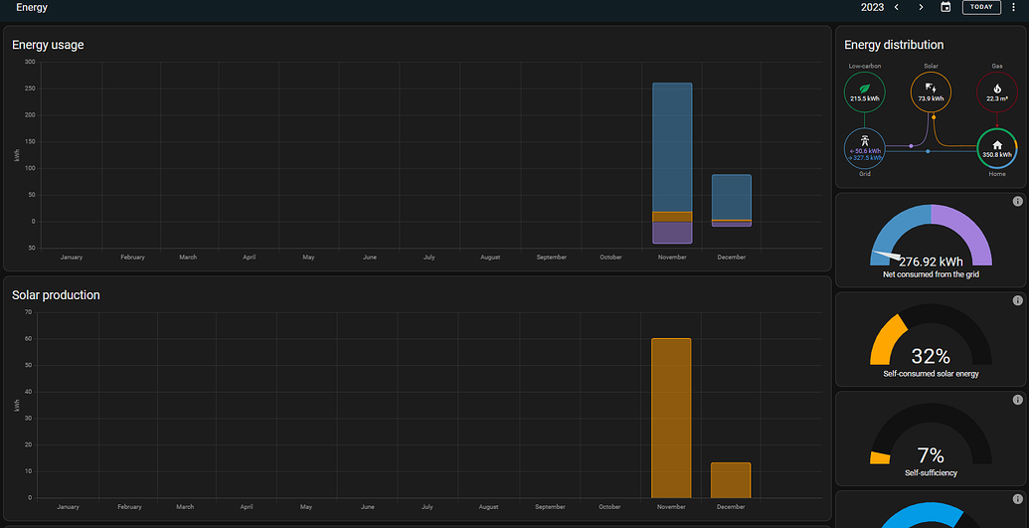This screenshot has width=1029, height=528.
Task: Go to the previous year with left chevron
Action: point(897,7)
